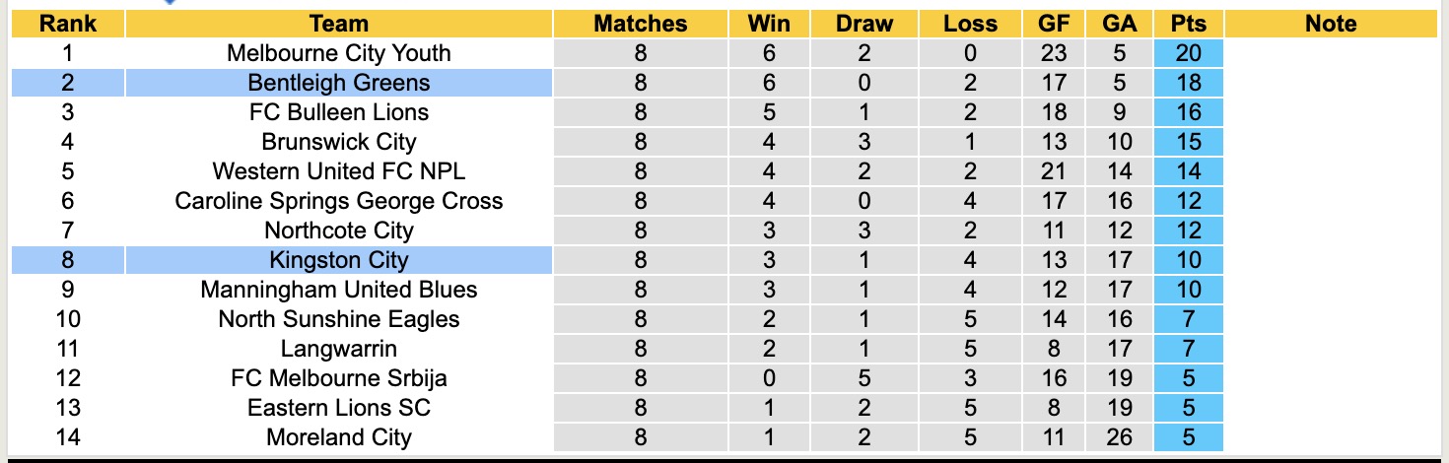Click the FC Bulleen Lions team name
Screen dimensions: 1449x463
(338, 112)
